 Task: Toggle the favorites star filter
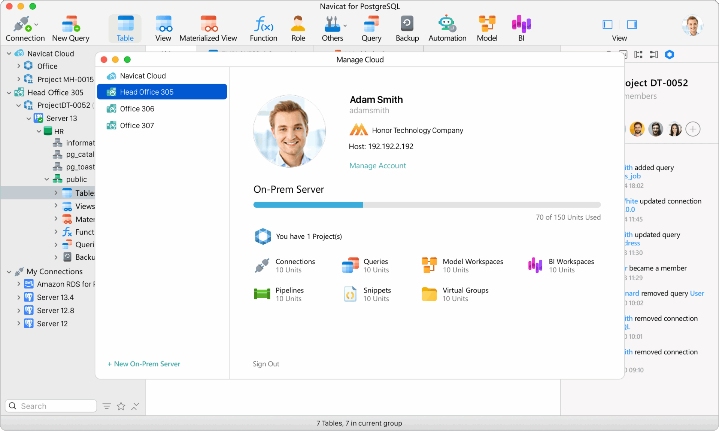[x=121, y=406]
